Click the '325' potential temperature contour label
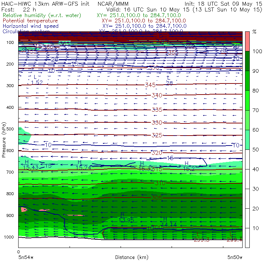 pos(157,135)
